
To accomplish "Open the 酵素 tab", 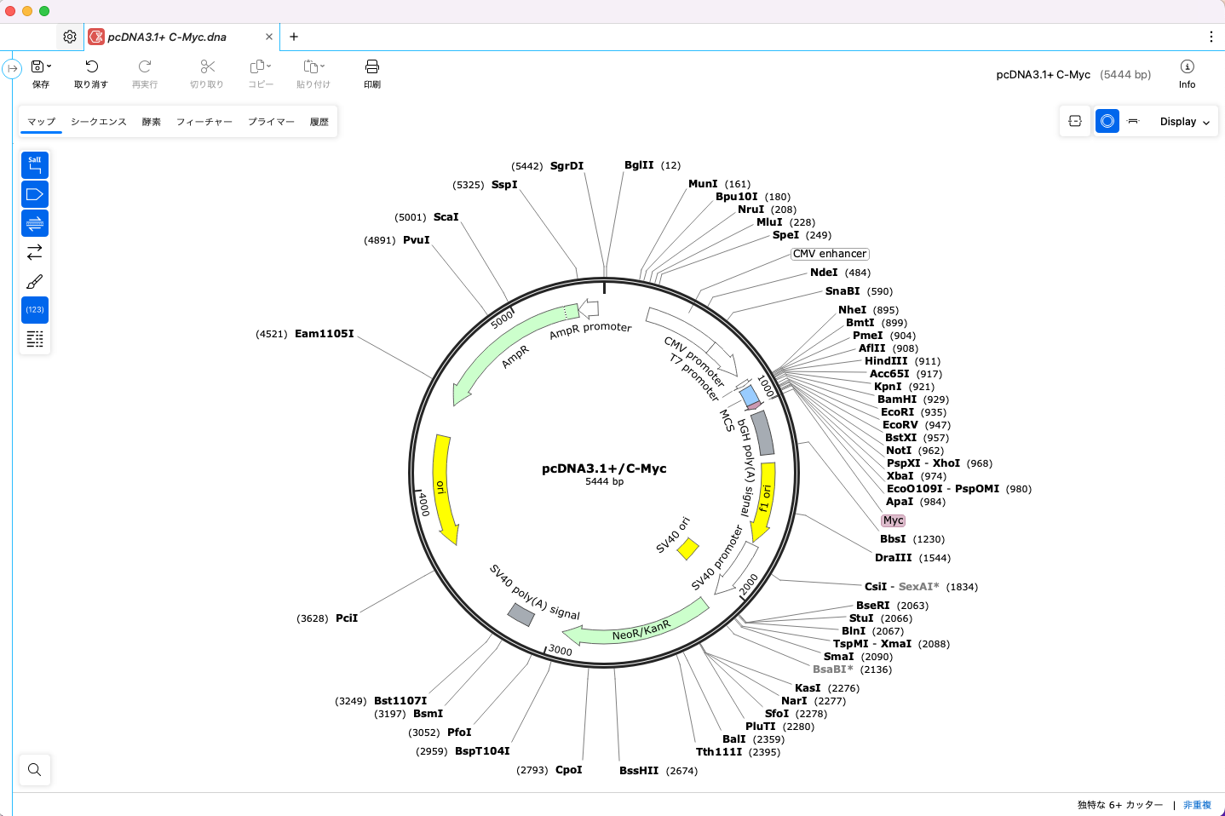I will (151, 121).
